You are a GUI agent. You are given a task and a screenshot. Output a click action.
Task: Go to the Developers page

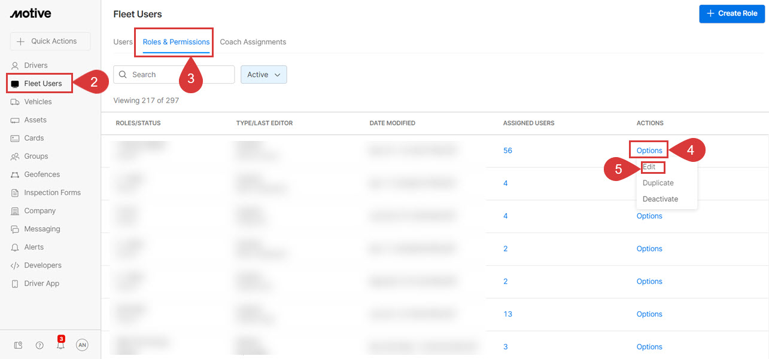pos(42,265)
